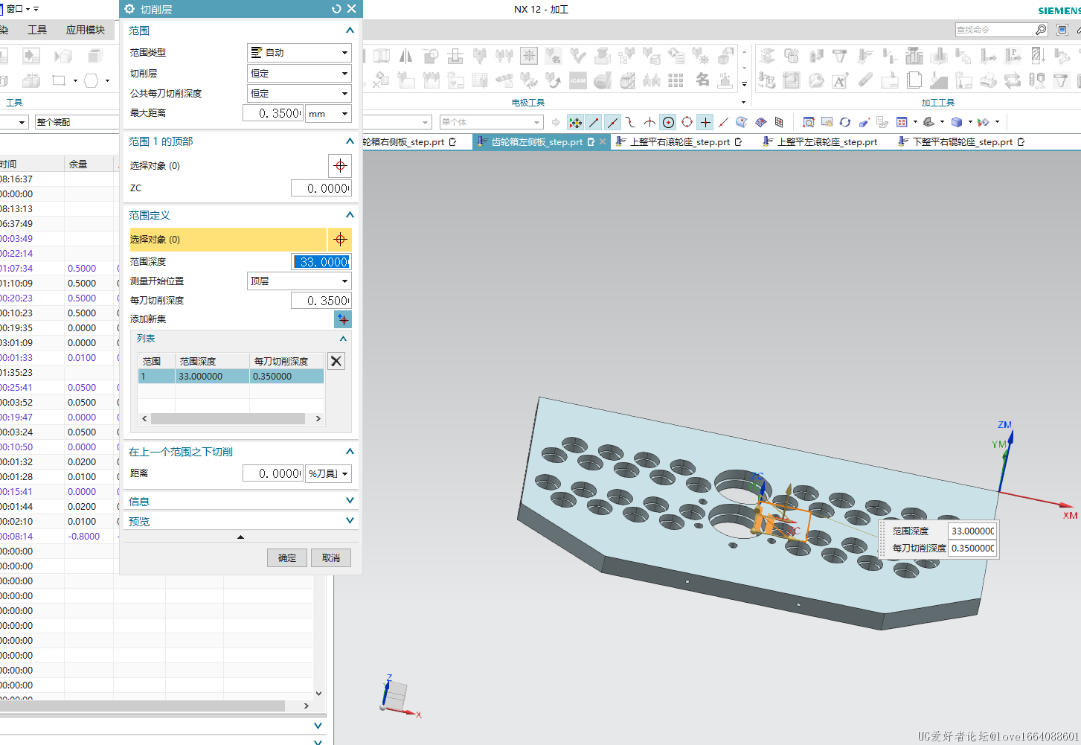
Task: Toggle Arc Center snap
Action: click(668, 122)
